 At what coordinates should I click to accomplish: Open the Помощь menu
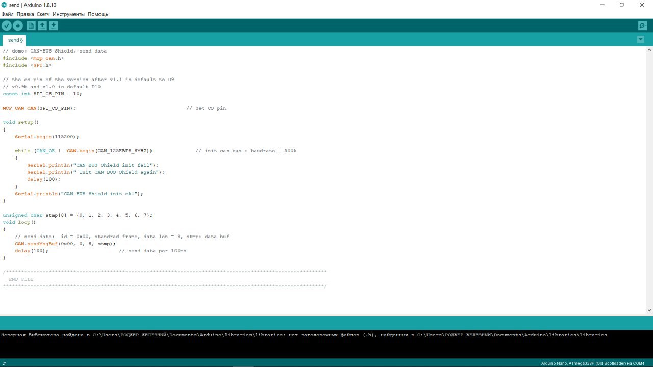pyautogui.click(x=98, y=14)
